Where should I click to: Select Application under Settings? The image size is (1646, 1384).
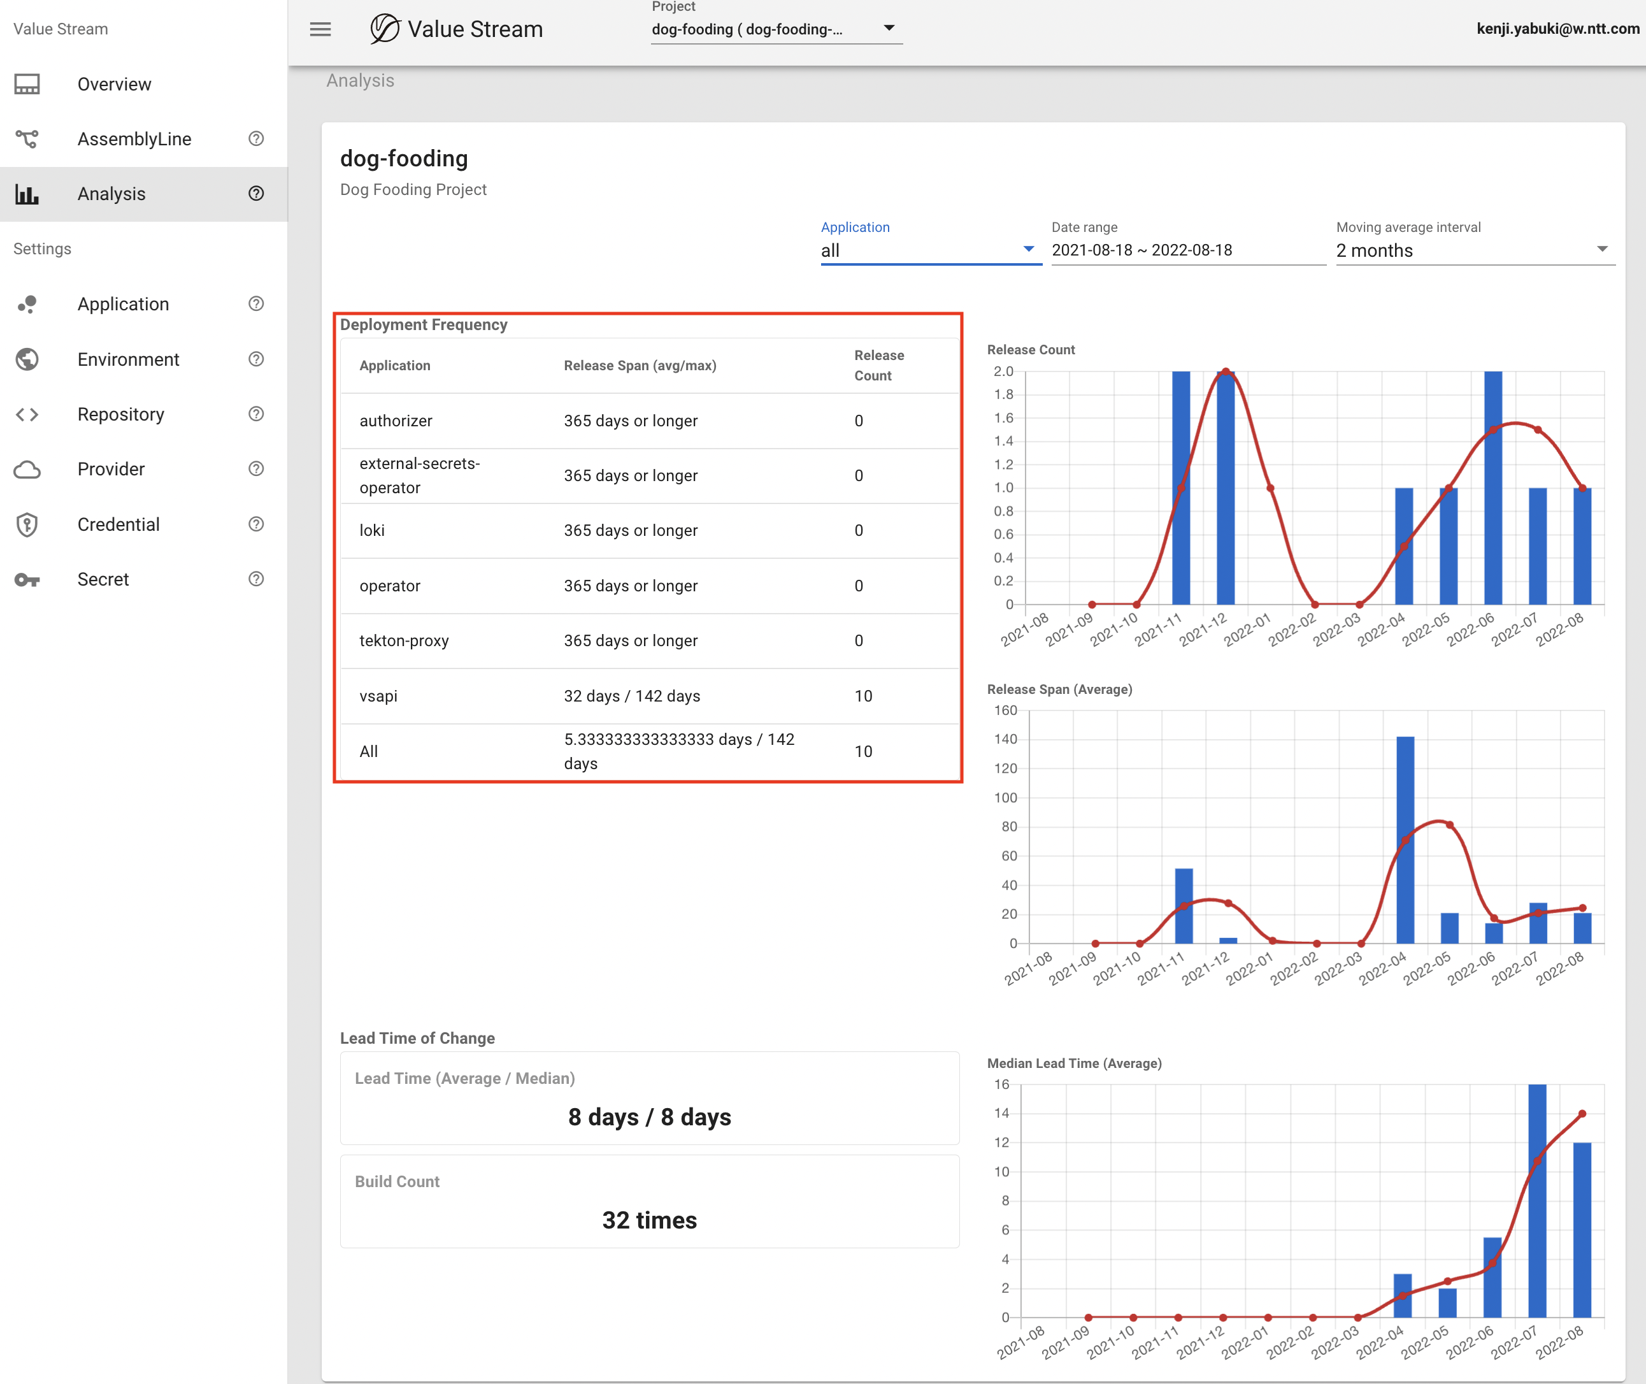(x=123, y=305)
